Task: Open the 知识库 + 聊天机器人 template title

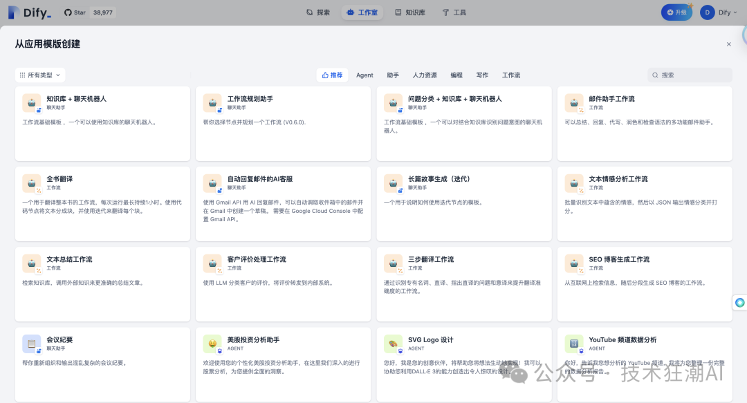Action: point(77,99)
